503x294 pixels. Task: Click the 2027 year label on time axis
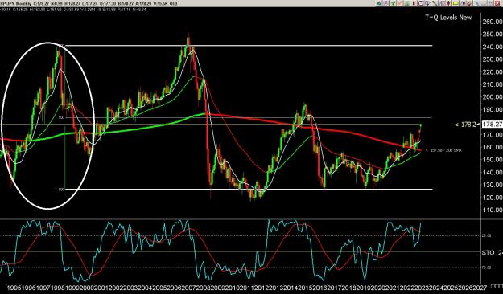[x=480, y=288]
